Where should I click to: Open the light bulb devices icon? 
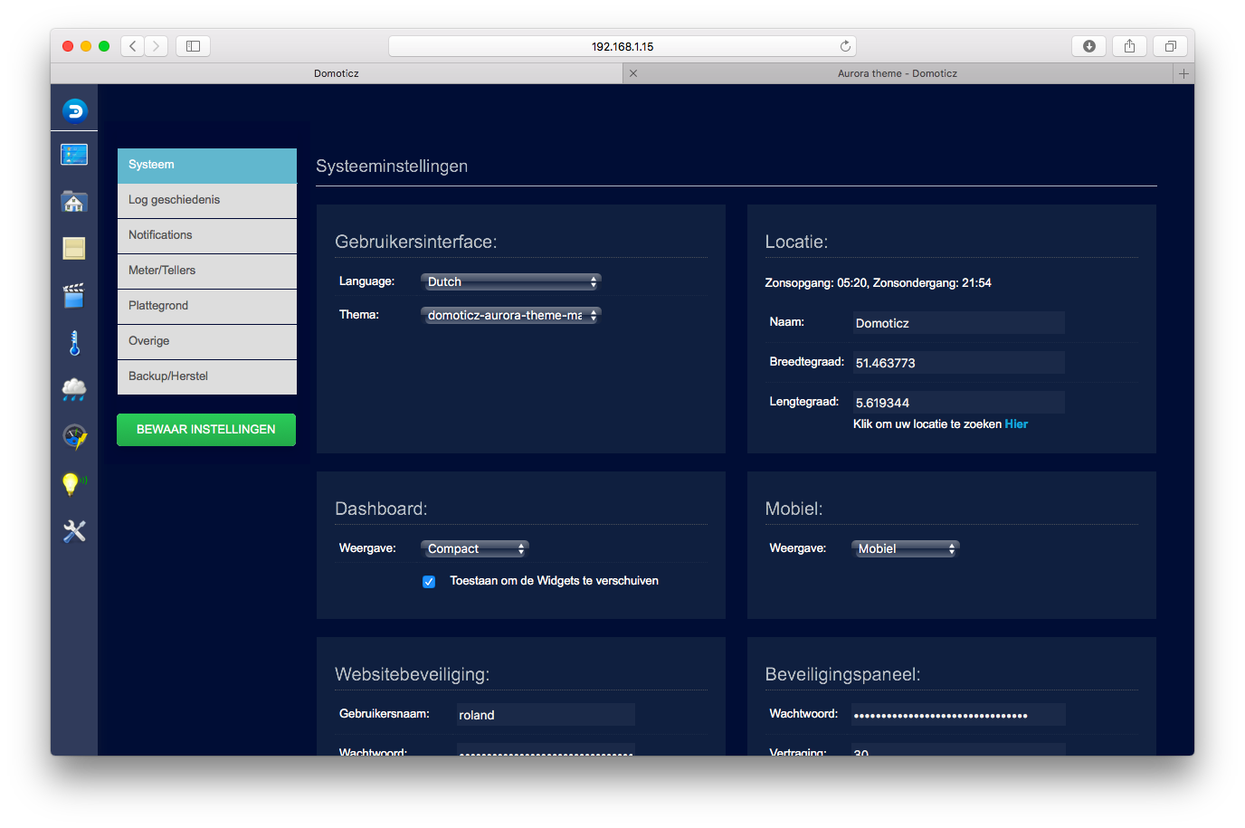[74, 484]
